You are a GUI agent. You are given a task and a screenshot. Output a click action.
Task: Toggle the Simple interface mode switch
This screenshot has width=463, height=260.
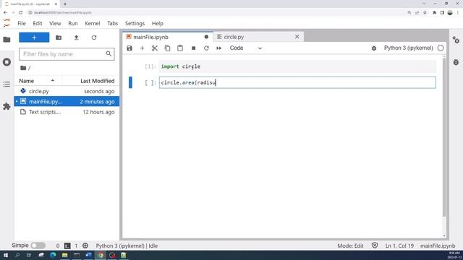click(x=38, y=246)
